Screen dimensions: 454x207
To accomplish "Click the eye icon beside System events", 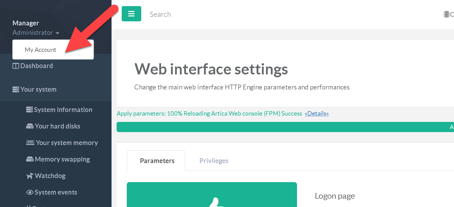I will 30,192.
